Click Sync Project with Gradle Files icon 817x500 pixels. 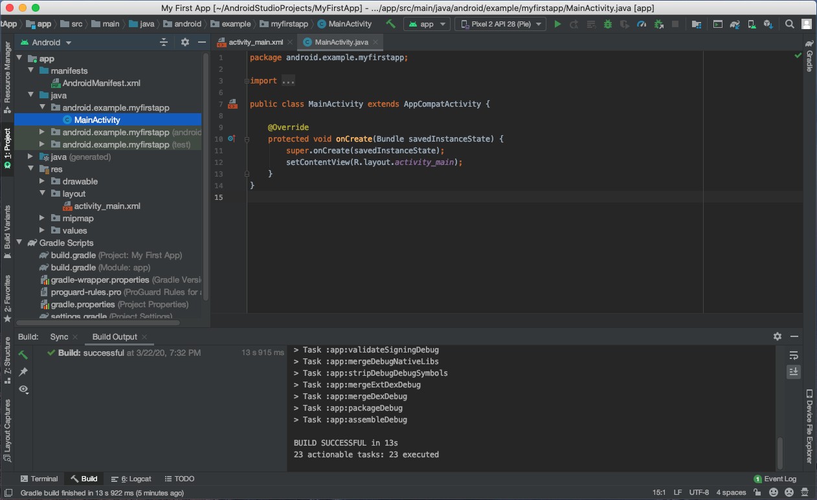[x=735, y=24]
